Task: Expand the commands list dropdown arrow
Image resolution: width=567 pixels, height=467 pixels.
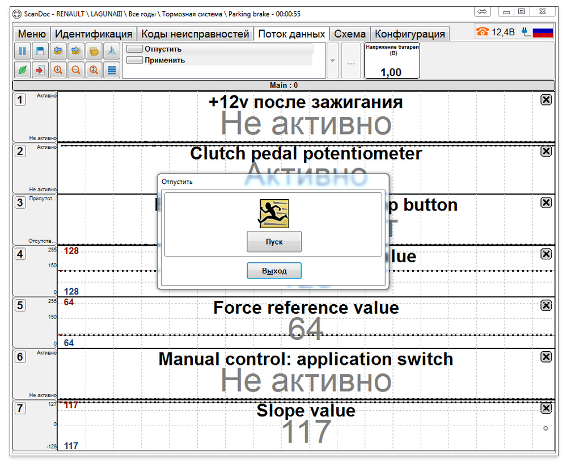Action: (x=333, y=61)
